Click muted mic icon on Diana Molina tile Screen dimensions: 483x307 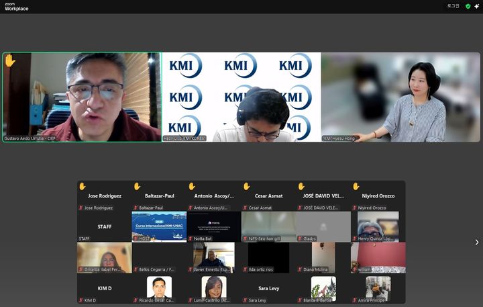[300, 269]
